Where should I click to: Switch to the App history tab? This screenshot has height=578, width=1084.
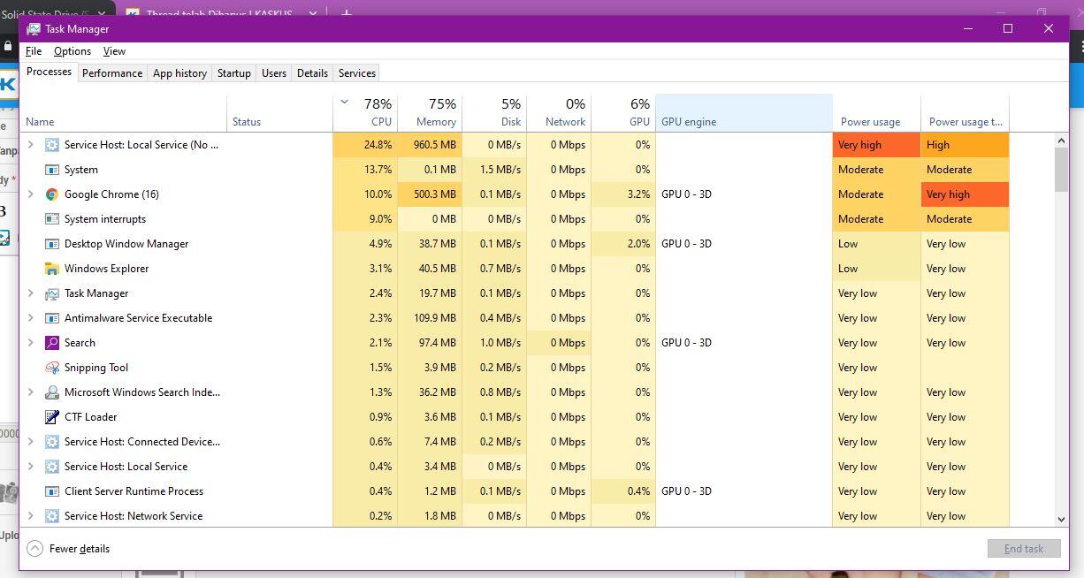[x=179, y=73]
